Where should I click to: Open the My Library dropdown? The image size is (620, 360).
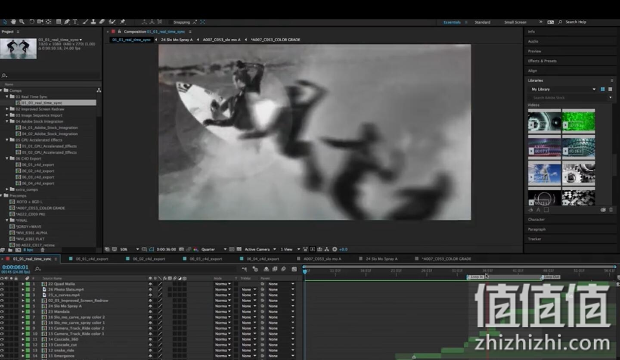563,89
